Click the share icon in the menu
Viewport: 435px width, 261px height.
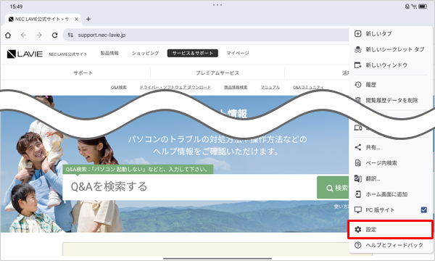pos(358,147)
